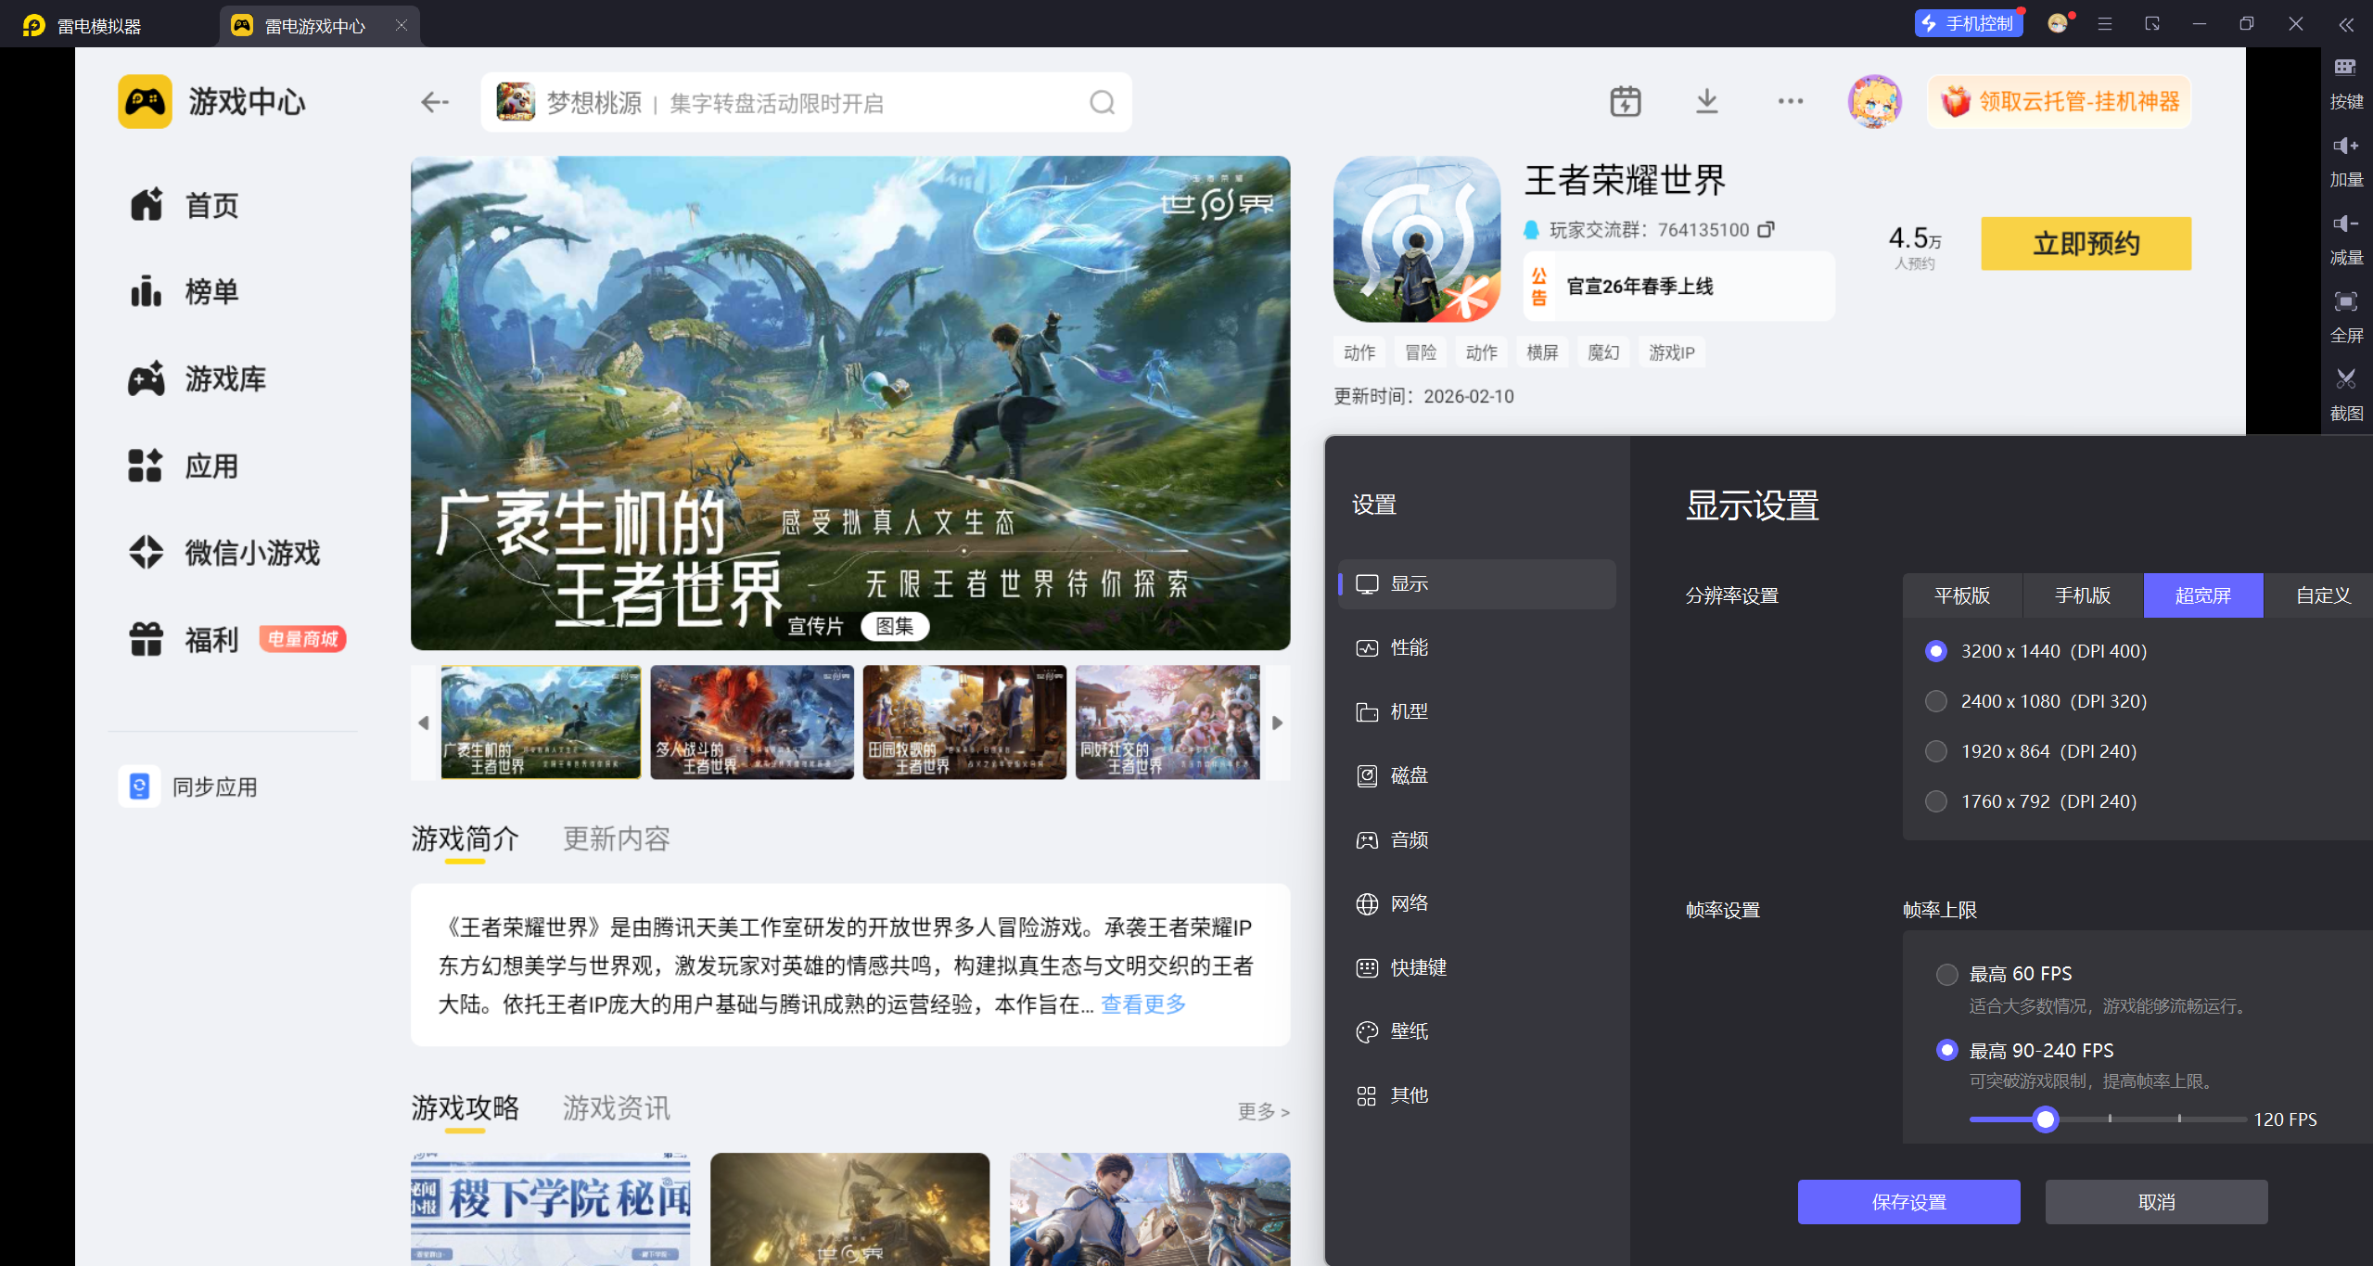Screen dimensions: 2373x1266
Task: Copy the player group number icon
Action: 1766,229
